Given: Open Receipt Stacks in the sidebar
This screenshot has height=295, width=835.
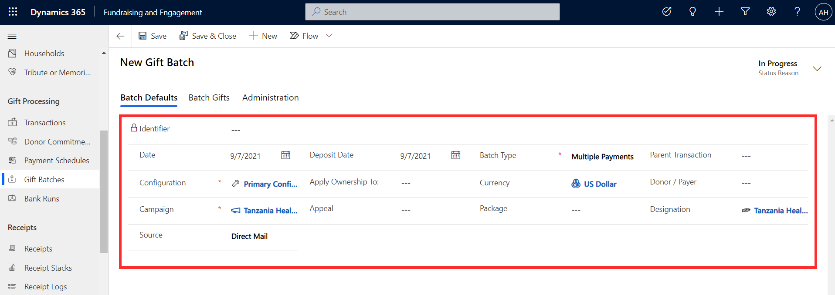Looking at the screenshot, I should pos(48,268).
